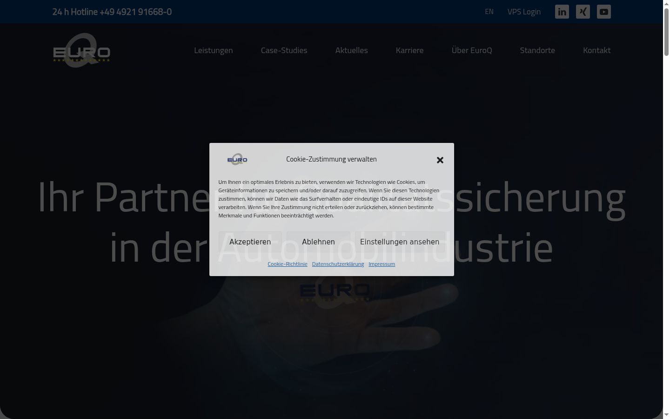
Task: Open the Xing social icon
Action: click(583, 12)
